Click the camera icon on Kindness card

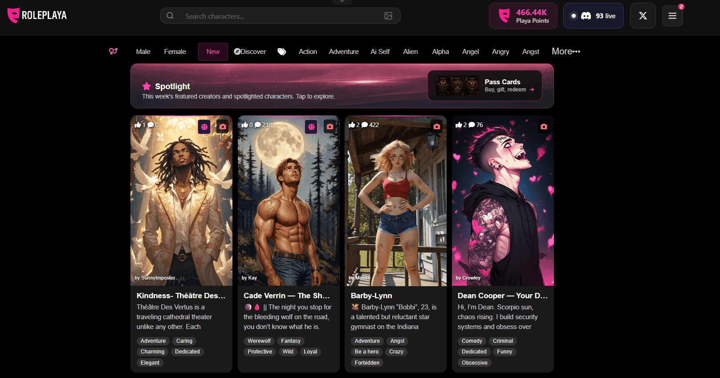tap(223, 127)
